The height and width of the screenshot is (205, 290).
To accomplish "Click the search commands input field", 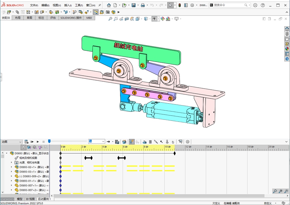I will 229,5.
